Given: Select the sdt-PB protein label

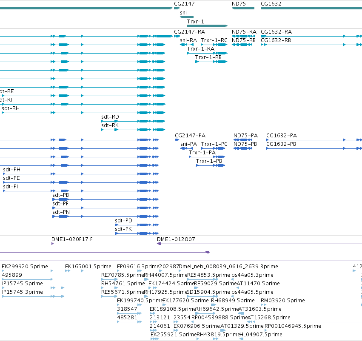Looking at the screenshot, I should click(x=61, y=195).
